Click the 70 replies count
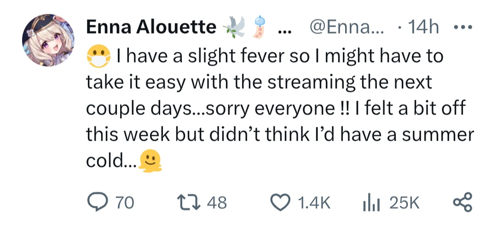The height and width of the screenshot is (227, 497). point(124,203)
